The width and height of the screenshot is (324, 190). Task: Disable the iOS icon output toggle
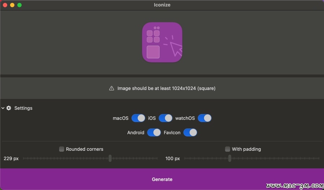(166, 118)
